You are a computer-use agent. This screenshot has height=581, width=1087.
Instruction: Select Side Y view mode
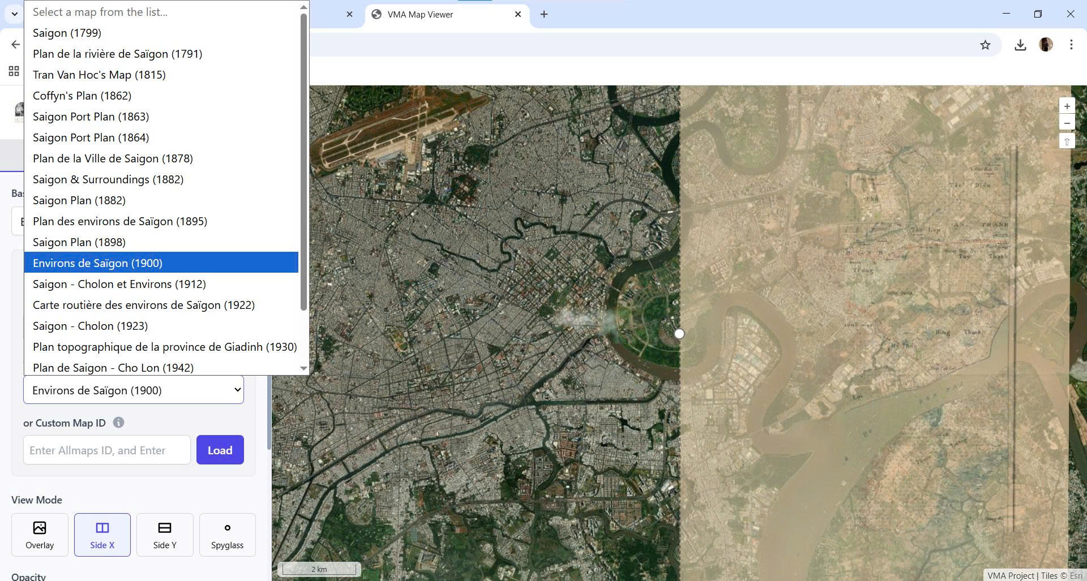(x=165, y=535)
